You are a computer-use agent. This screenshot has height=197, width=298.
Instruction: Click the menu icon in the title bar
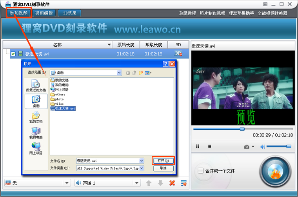point(265,4)
